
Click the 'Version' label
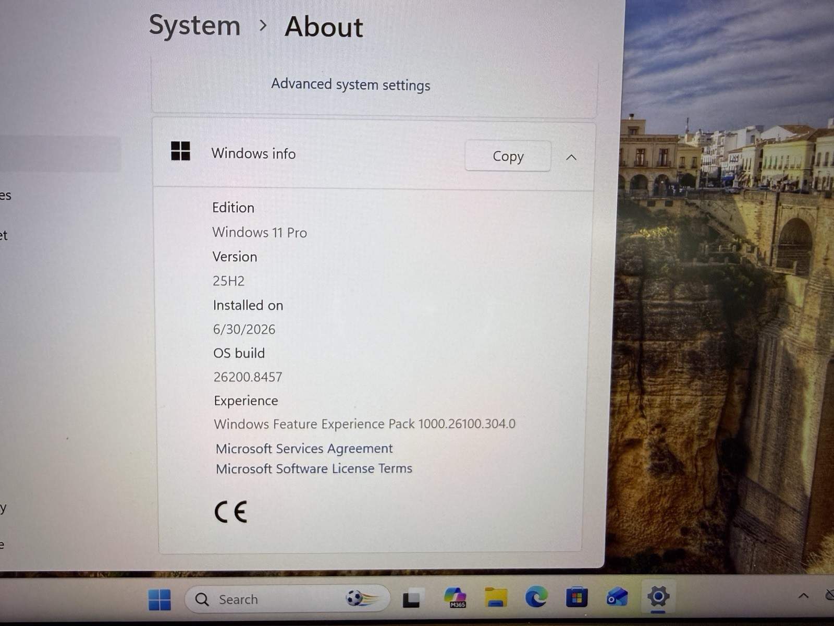tap(235, 257)
